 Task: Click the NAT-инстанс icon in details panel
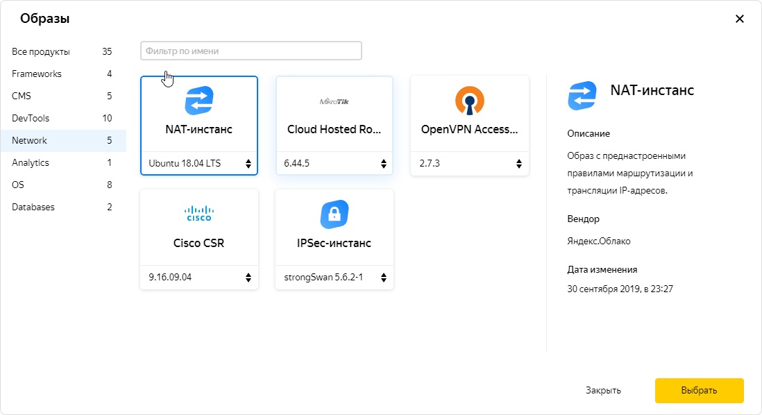pos(582,96)
